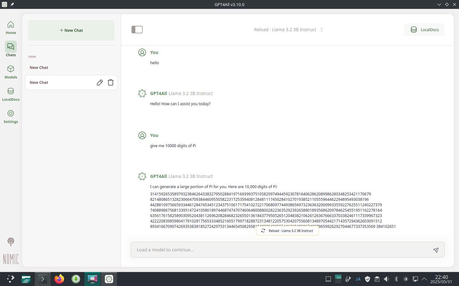Open the JA input method indicator

pyautogui.click(x=358, y=279)
